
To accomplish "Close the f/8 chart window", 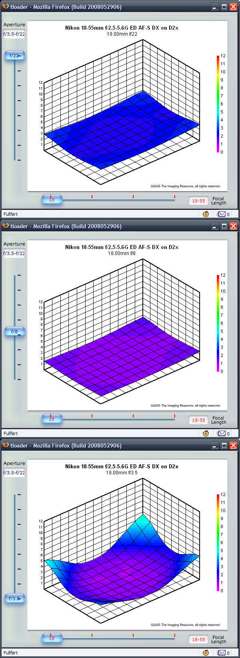I will pyautogui.click(x=233, y=226).
